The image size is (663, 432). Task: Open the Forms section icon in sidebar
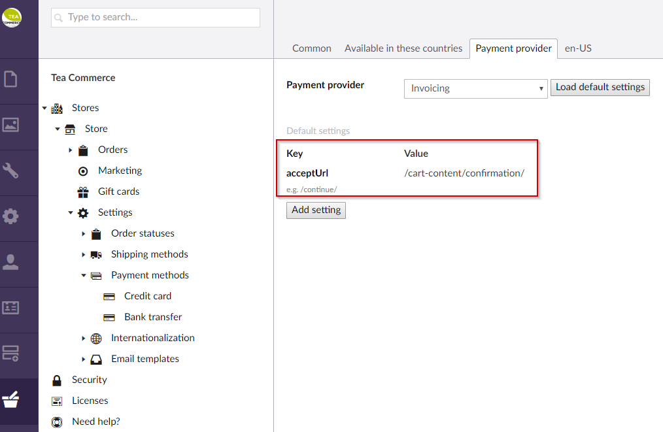(x=10, y=354)
